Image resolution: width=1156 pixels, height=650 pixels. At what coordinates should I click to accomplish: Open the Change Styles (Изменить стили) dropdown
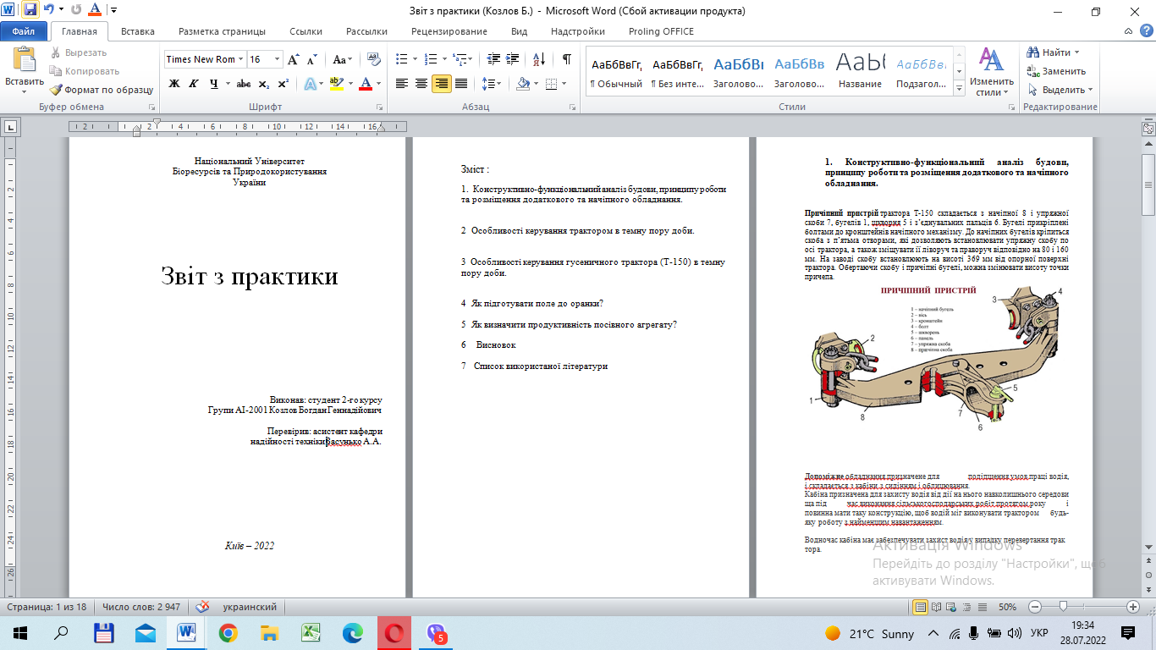[990, 71]
